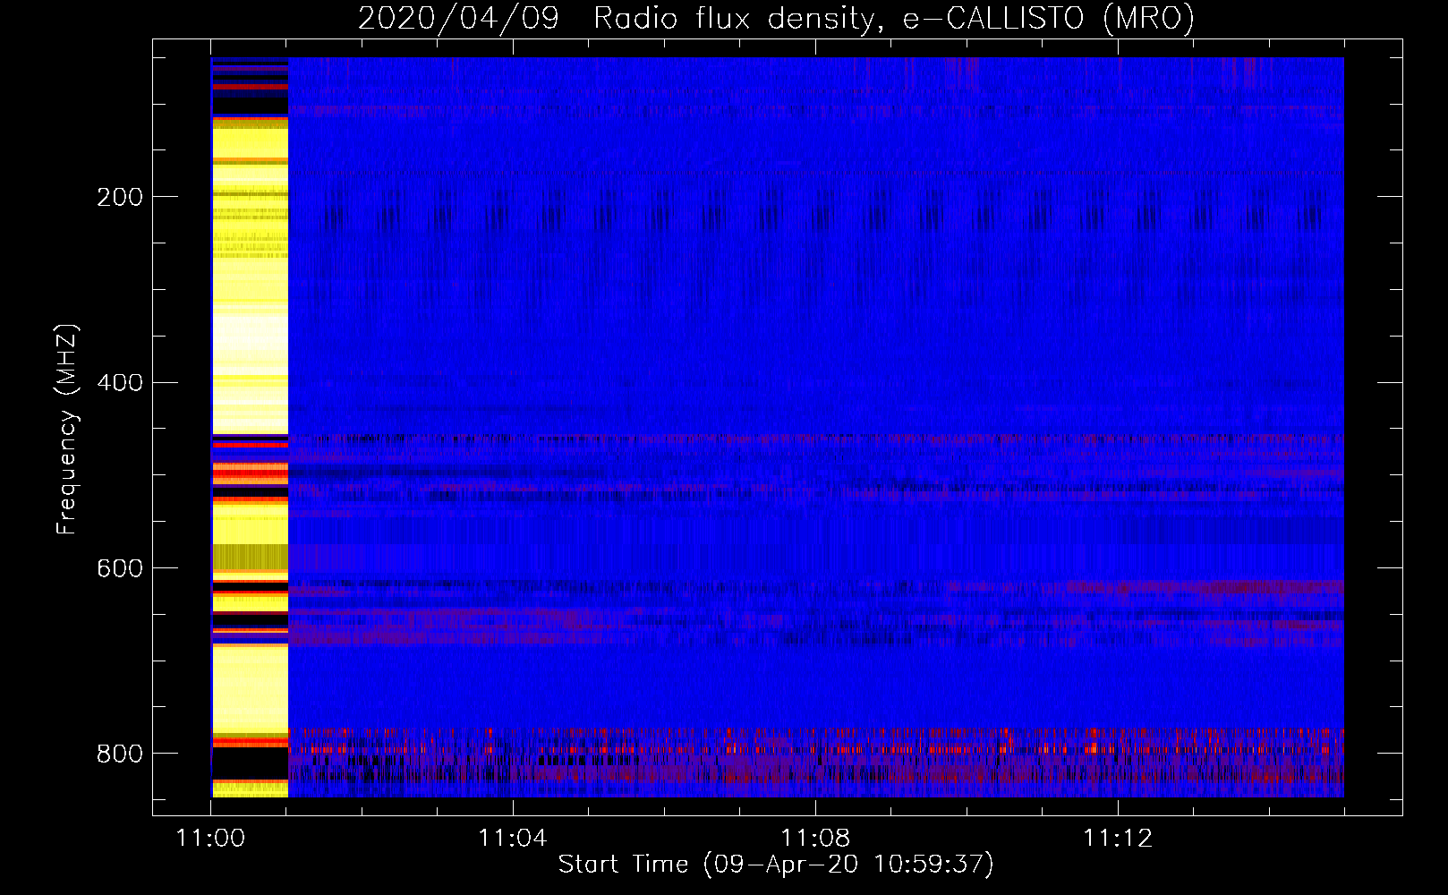Screen dimensions: 1448x895
Task: Click the "600" frequency tick label
Action: (x=120, y=569)
